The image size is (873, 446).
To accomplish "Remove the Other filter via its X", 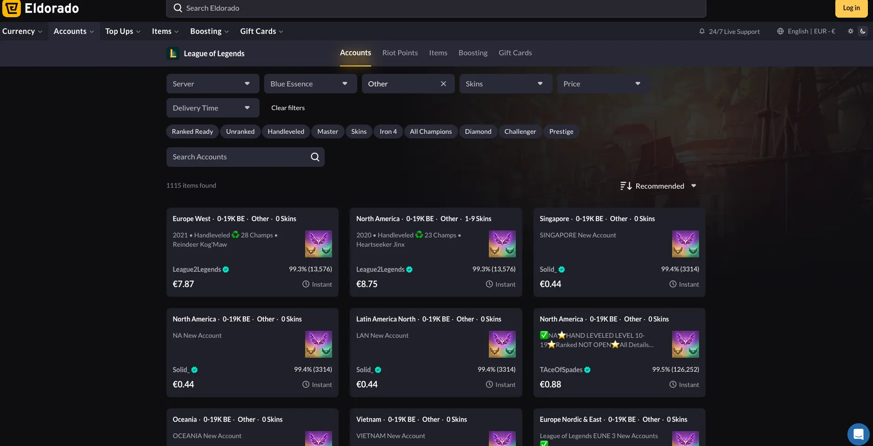I will pyautogui.click(x=443, y=84).
